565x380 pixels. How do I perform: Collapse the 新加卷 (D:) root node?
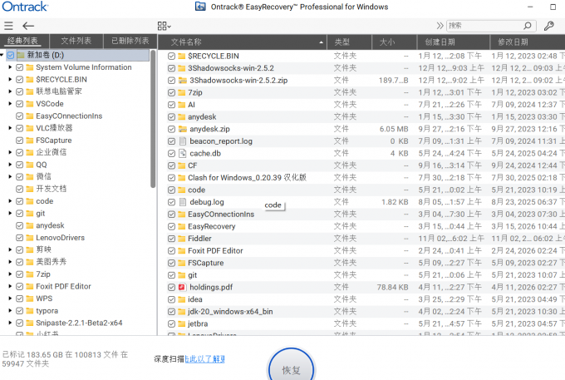pyautogui.click(x=2, y=55)
